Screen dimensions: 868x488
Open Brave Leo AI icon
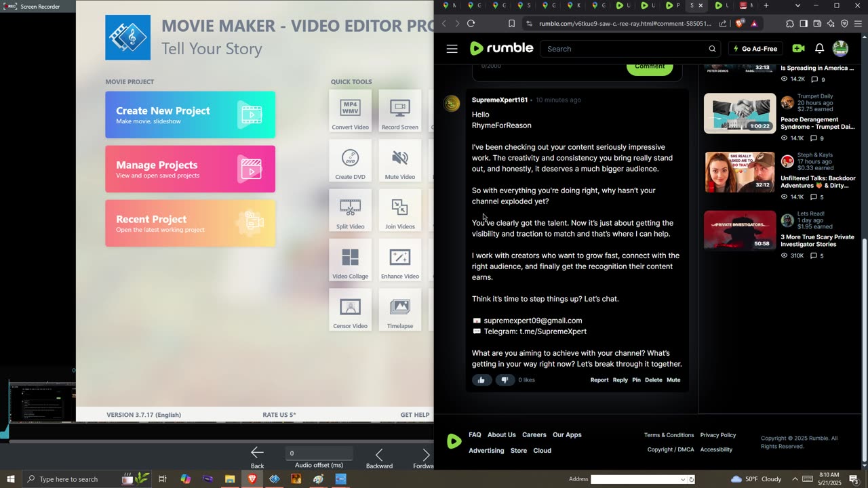pyautogui.click(x=831, y=24)
